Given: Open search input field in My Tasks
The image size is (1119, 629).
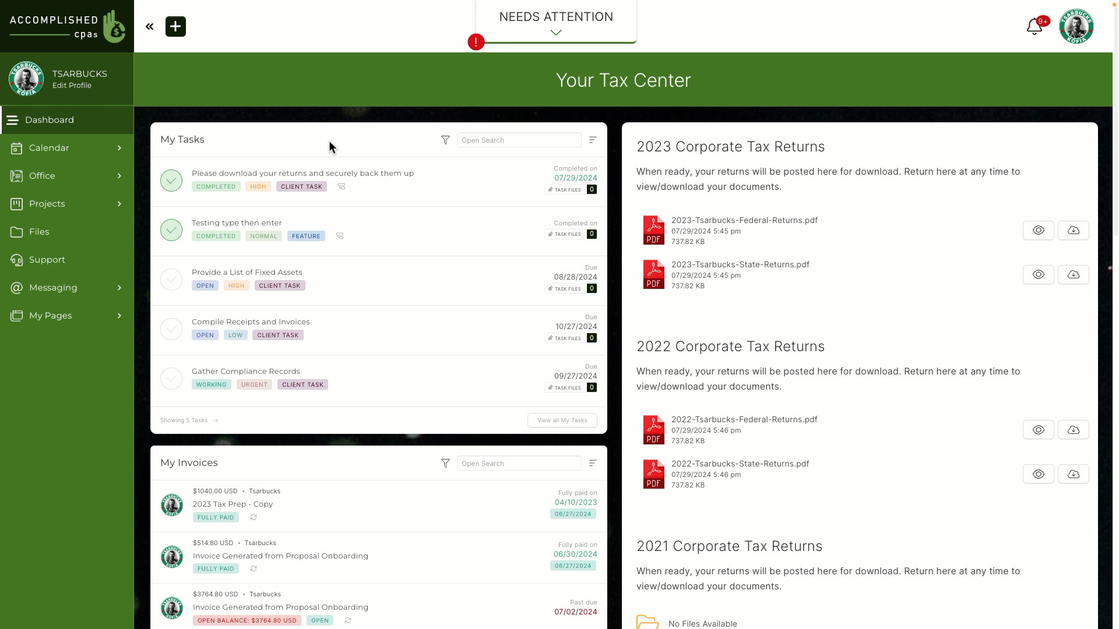Looking at the screenshot, I should click(519, 140).
